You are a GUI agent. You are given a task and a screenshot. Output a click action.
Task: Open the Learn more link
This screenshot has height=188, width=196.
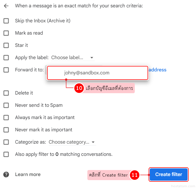28,174
